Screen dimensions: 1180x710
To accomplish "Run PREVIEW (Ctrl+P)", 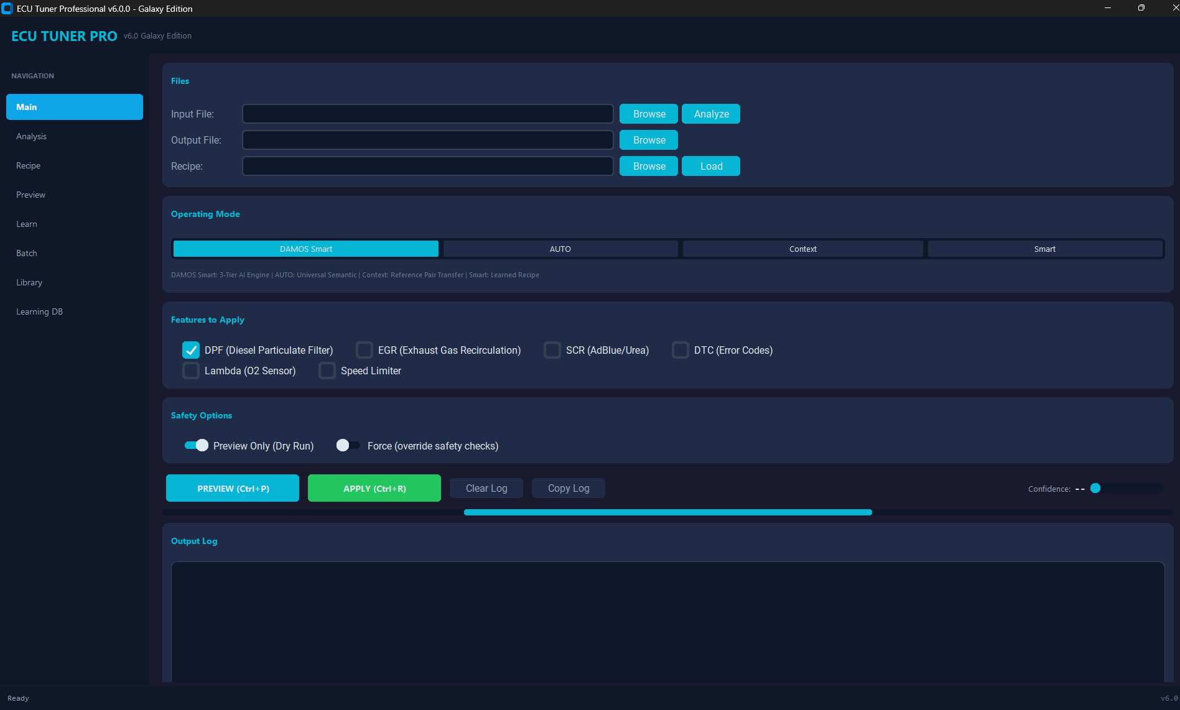I will point(232,488).
